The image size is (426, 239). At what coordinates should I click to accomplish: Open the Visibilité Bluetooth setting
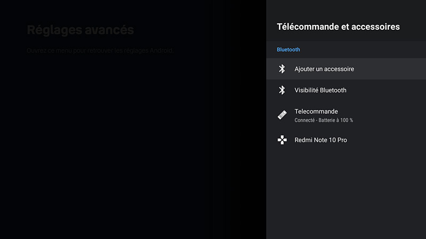click(x=346, y=90)
